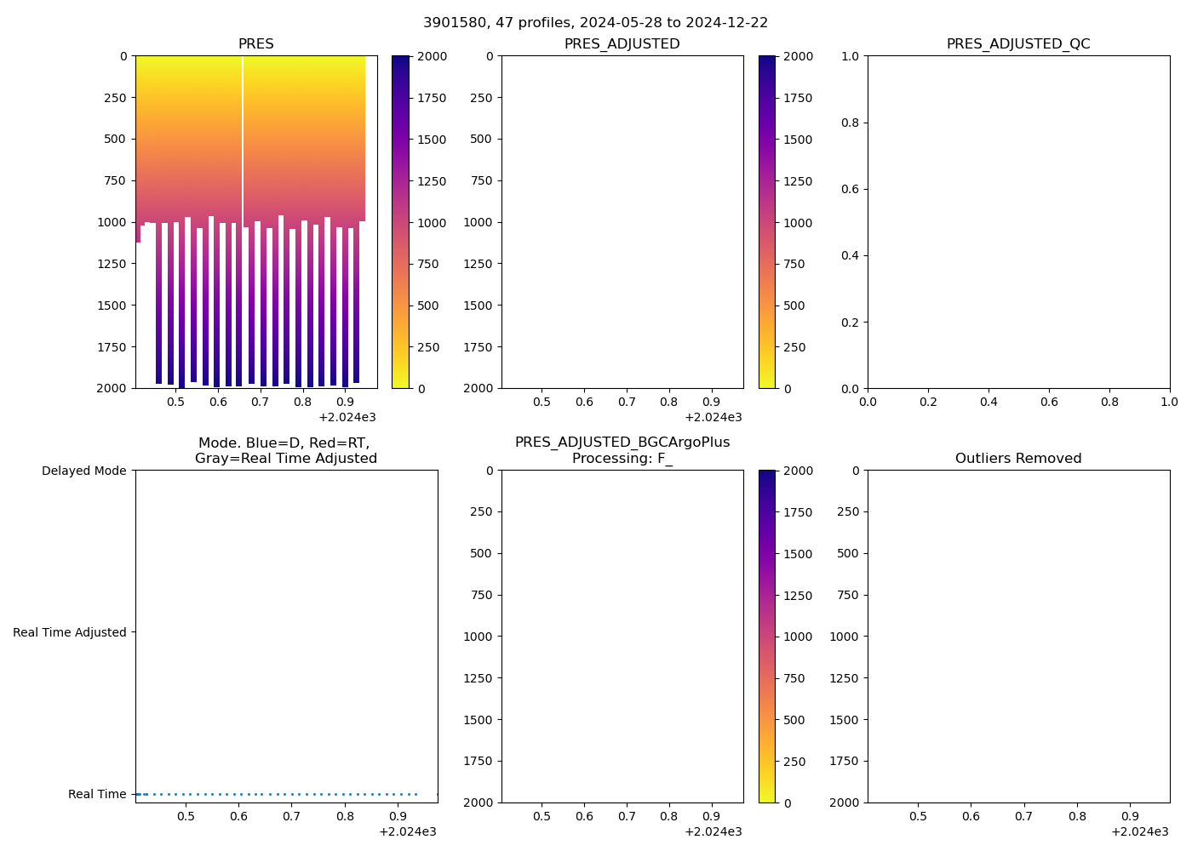The height and width of the screenshot is (851, 1192).
Task: Select the Real Time Adjusted axis label
Action: [x=70, y=632]
